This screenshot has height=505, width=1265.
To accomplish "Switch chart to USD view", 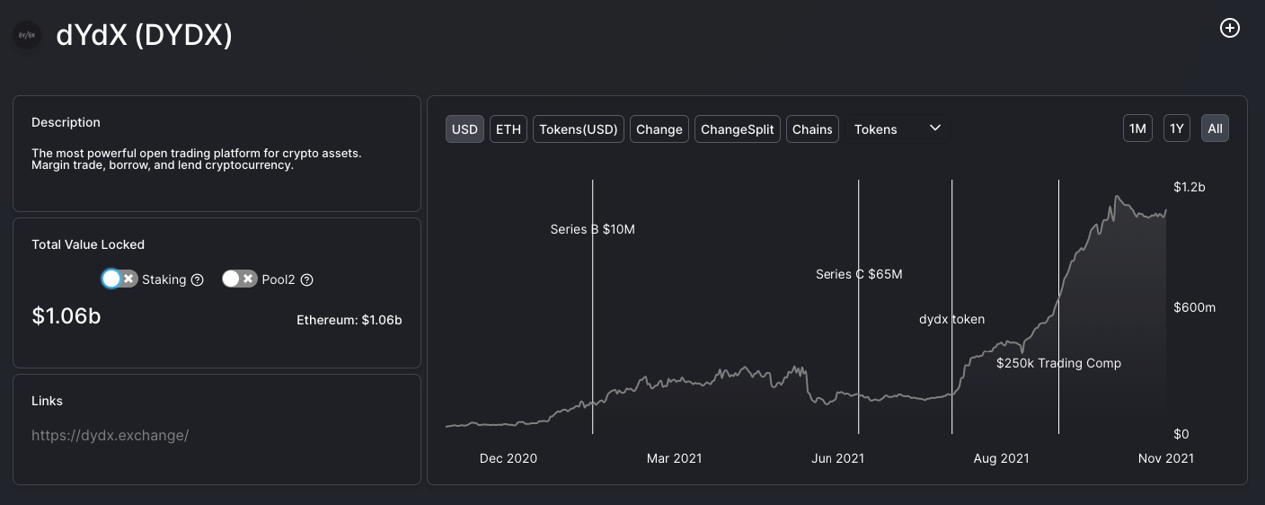I will pyautogui.click(x=464, y=128).
